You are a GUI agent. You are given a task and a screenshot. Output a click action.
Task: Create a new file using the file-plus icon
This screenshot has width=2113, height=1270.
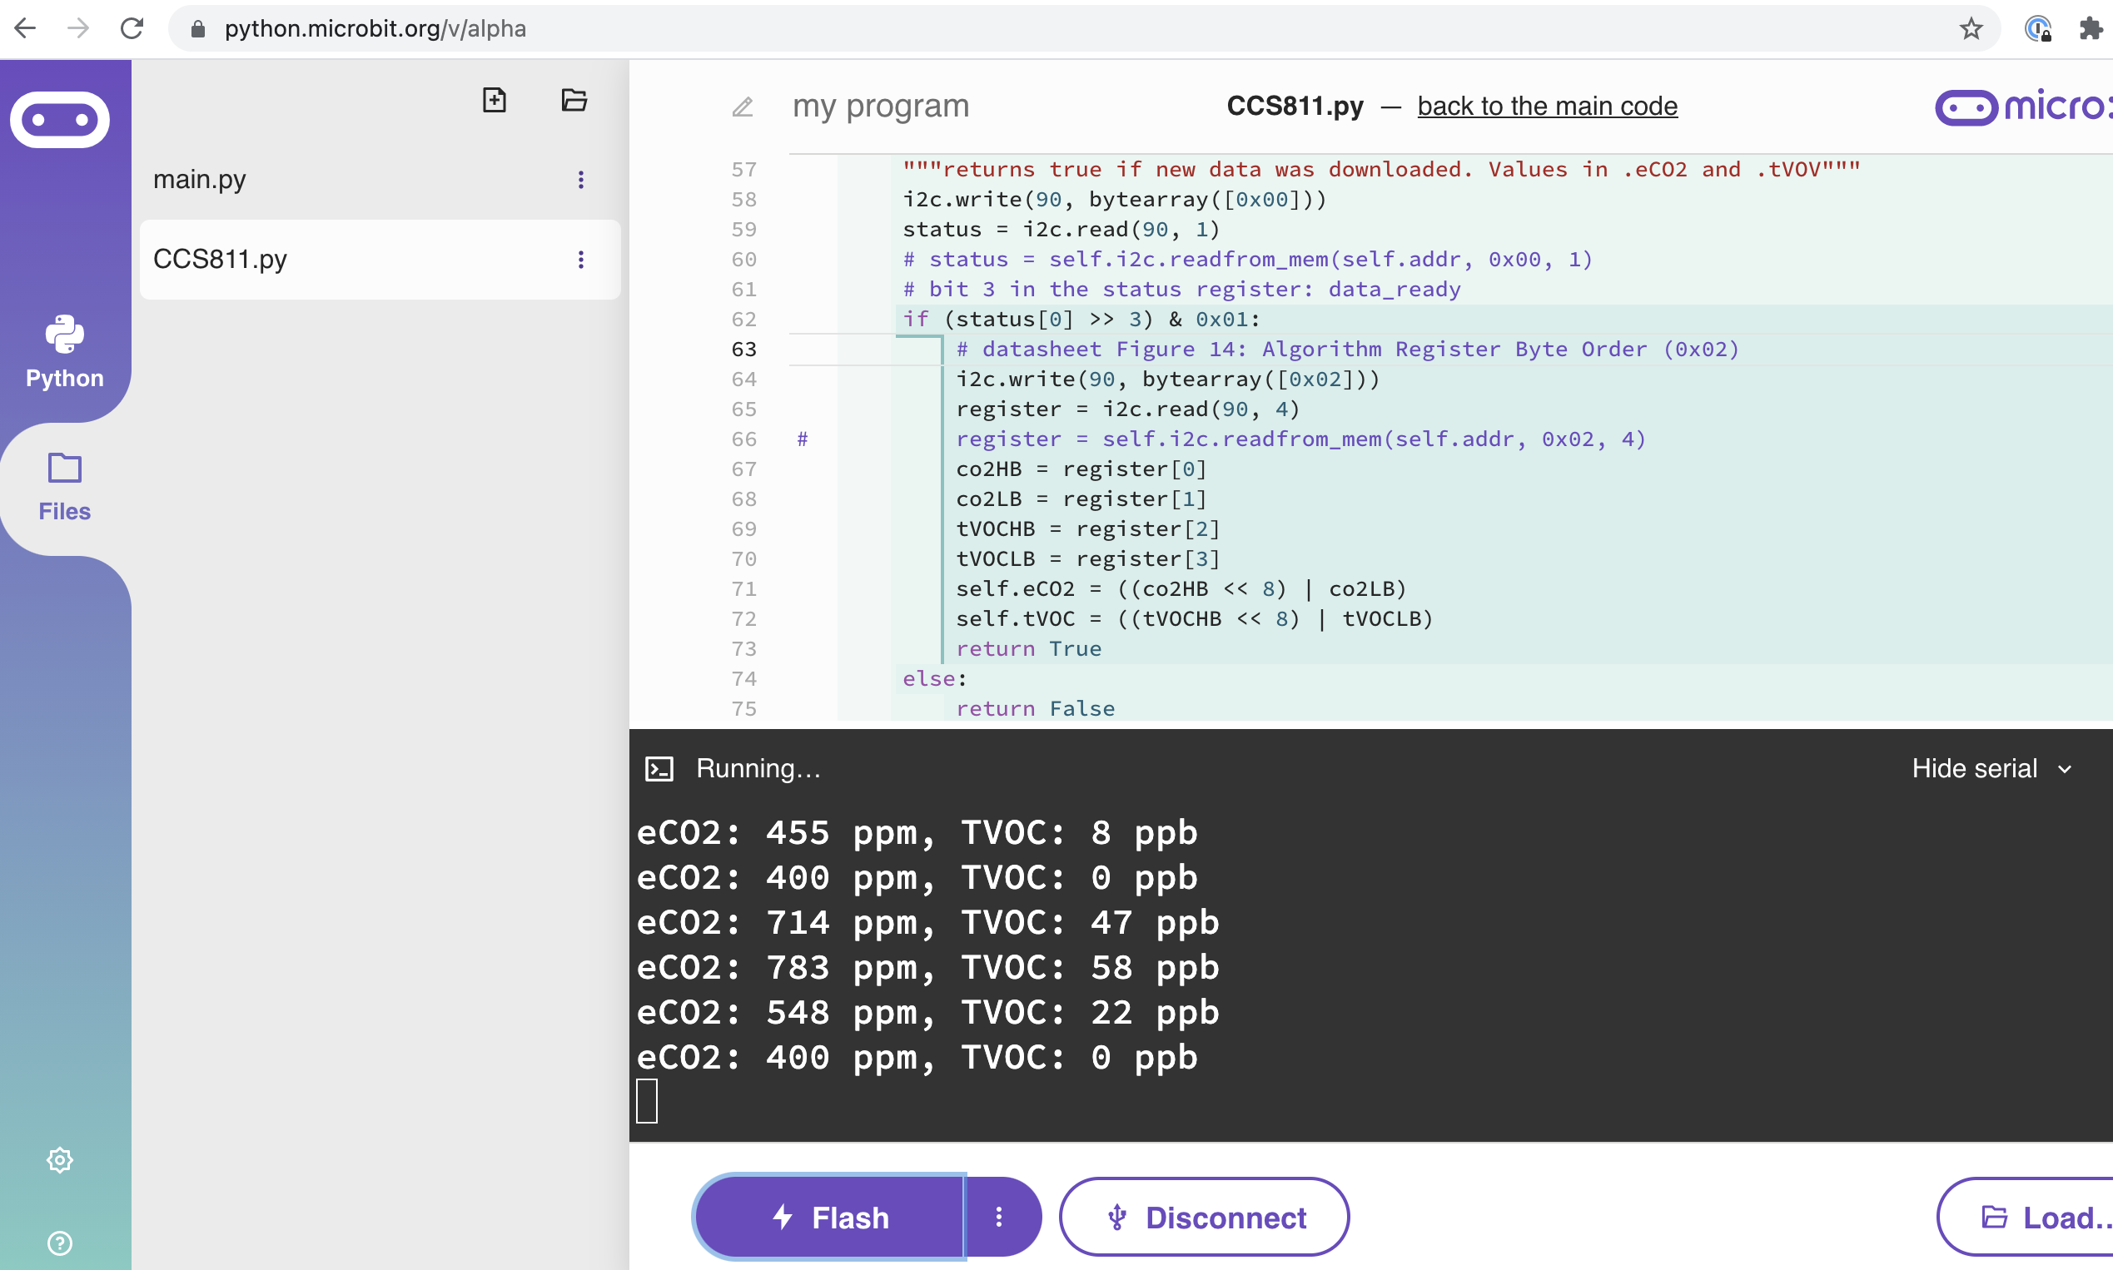(494, 100)
